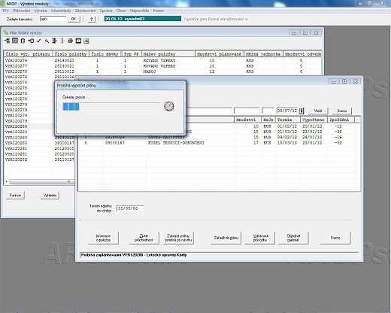Open the Zásobování menu

[85, 11]
